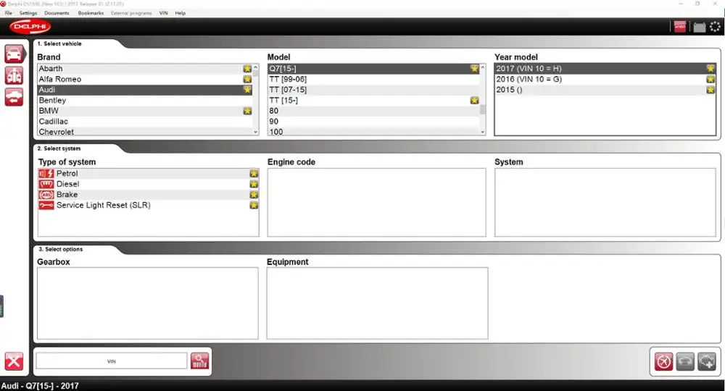The width and height of the screenshot is (725, 391).
Task: Select Bentley in the Brand list
Action: tap(145, 100)
